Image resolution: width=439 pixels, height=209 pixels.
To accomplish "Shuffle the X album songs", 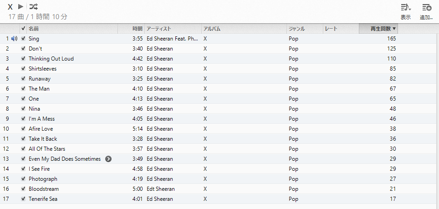I will [34, 6].
